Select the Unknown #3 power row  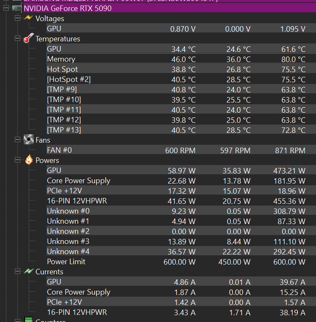pos(181,241)
